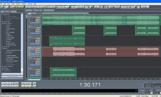This screenshot has width=161, height=97.
Task: Collapse the Filters group
Action: pos(3,48)
